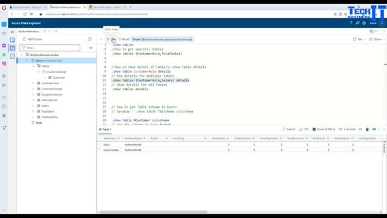Screen dimensions: 387x218
Task: Click the clipboard copy results icon
Action: coord(367,129)
